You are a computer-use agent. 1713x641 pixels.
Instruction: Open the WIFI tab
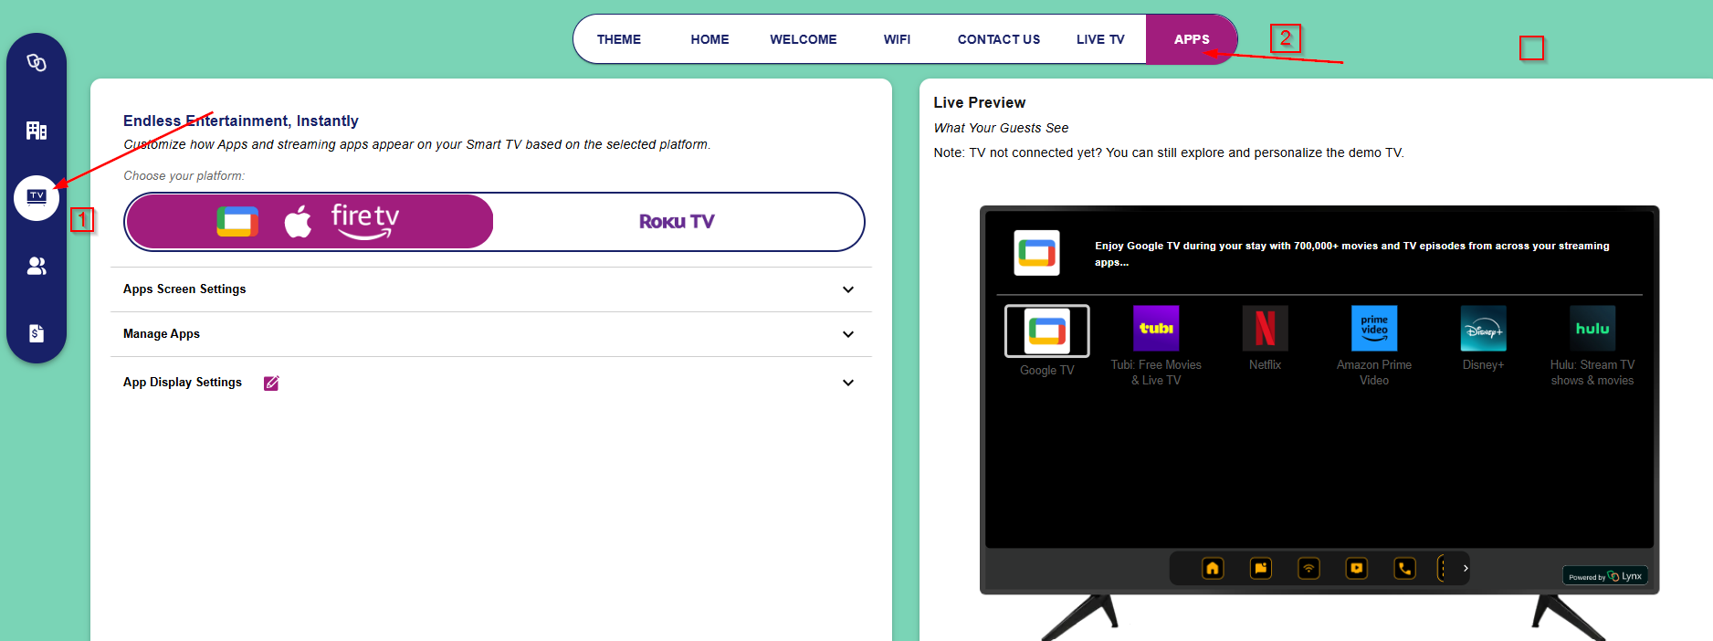click(x=897, y=39)
